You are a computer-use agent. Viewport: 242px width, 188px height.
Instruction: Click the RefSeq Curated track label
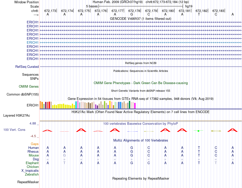[27, 67]
